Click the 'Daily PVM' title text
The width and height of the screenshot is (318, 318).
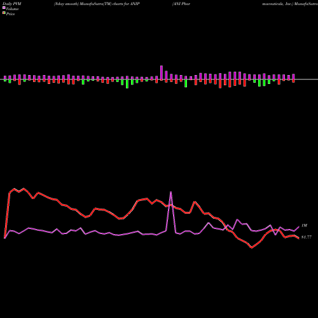click(x=12, y=4)
